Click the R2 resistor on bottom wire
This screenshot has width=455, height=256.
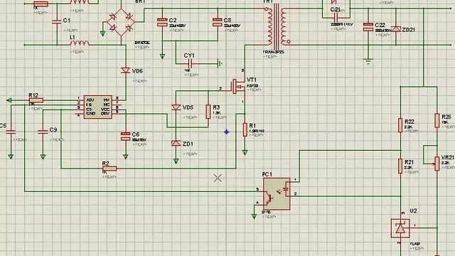[109, 169]
